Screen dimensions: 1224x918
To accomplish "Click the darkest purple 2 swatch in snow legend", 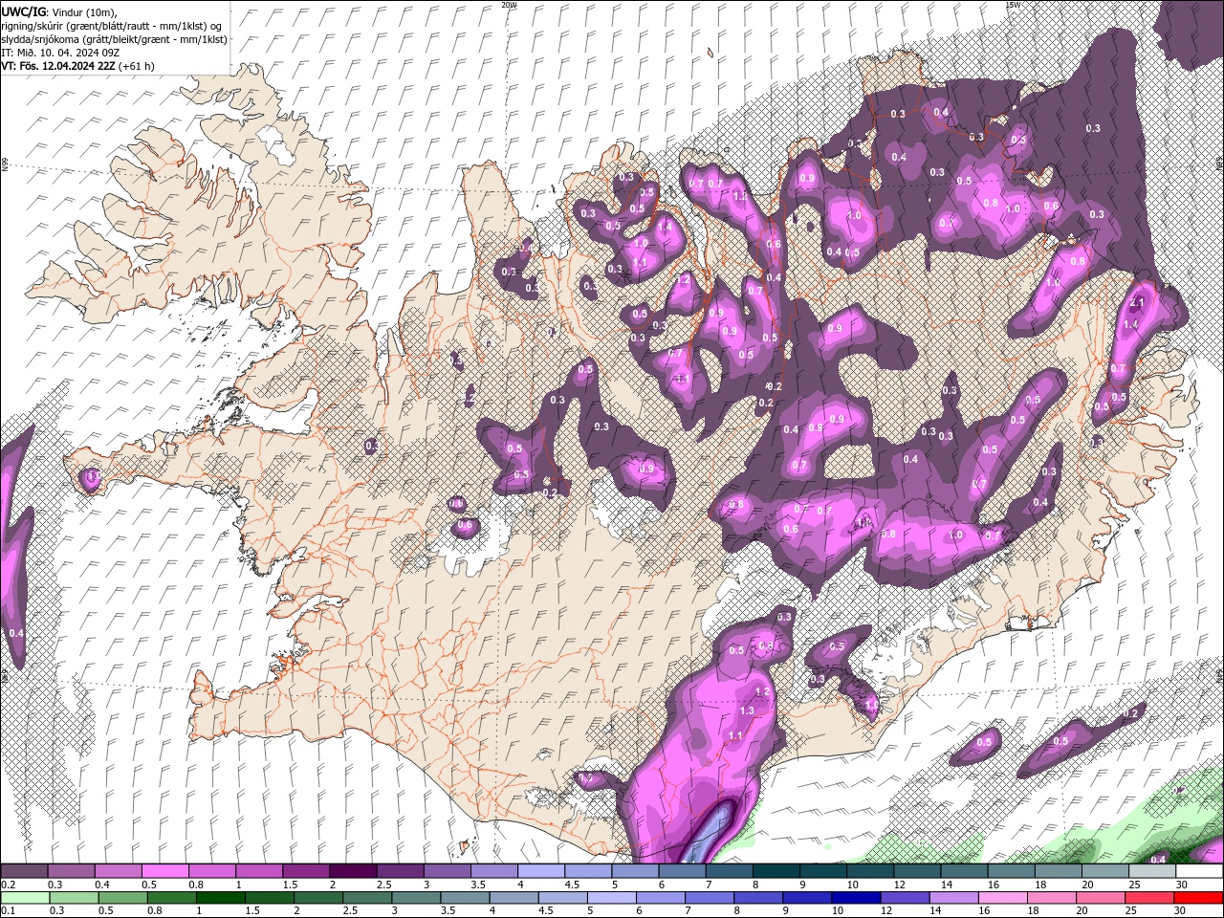I will (353, 872).
